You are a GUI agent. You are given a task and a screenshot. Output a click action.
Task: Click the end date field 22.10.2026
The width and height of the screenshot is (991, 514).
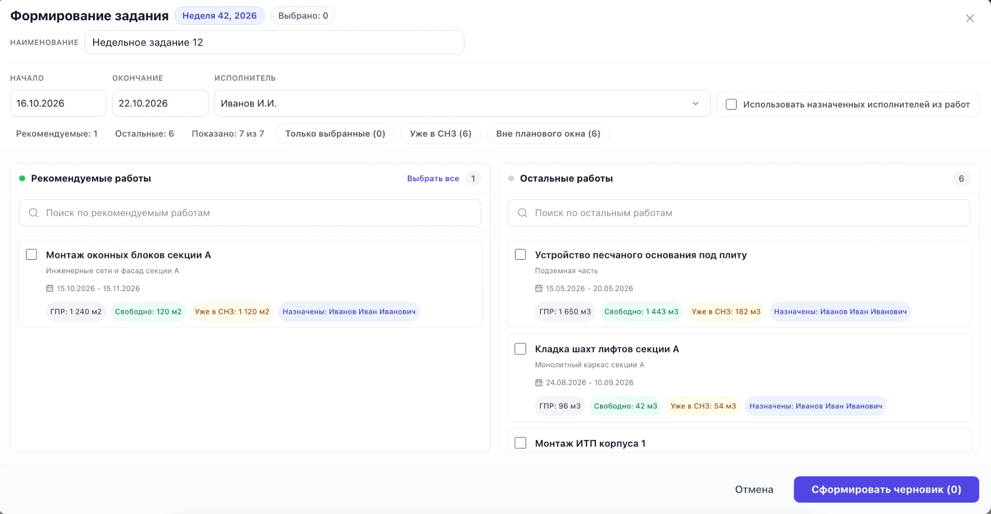(x=160, y=103)
